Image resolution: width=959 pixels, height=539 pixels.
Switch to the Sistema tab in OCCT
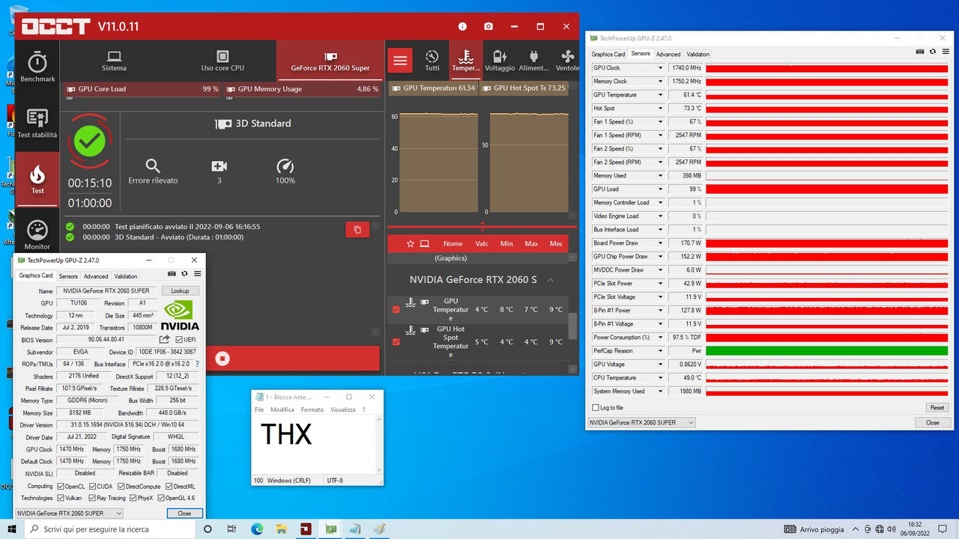[114, 61]
